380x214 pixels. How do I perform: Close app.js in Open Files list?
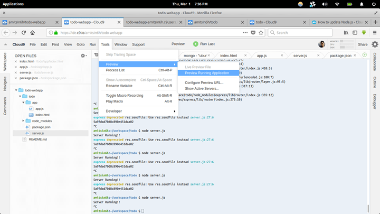16,67
